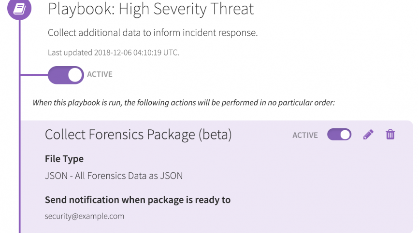418x233 pixels.
Task: Click the Last updated timestamp
Action: tap(114, 53)
